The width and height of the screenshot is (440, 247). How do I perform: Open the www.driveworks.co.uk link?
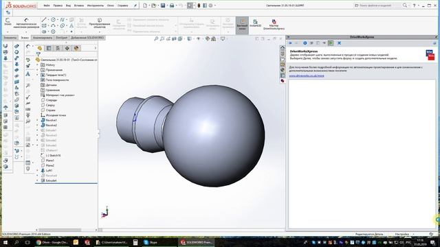(x=307, y=75)
